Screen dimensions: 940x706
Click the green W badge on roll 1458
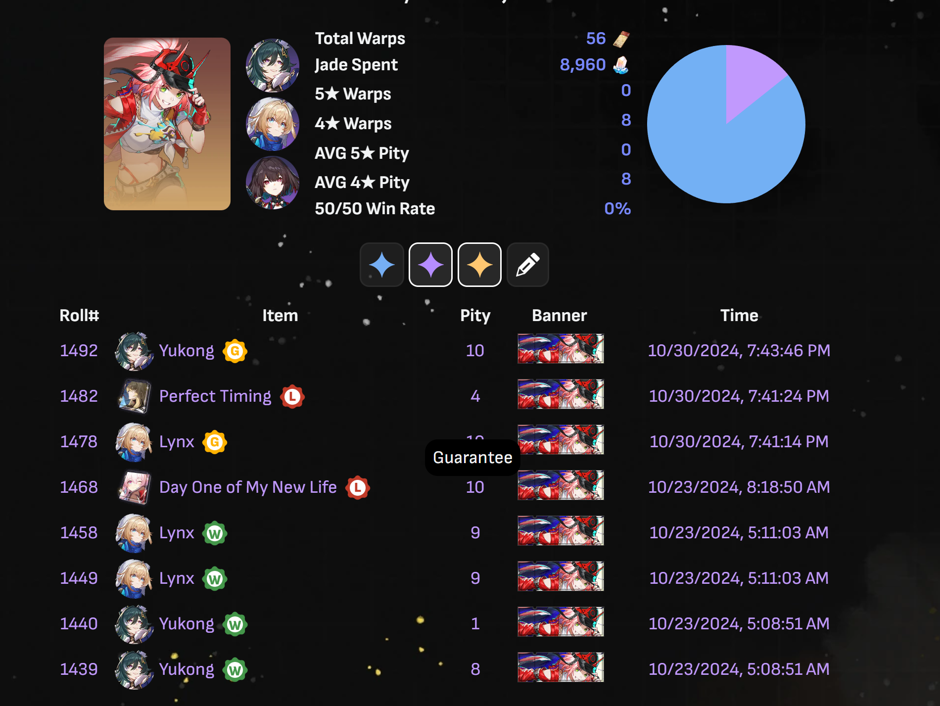pos(215,533)
